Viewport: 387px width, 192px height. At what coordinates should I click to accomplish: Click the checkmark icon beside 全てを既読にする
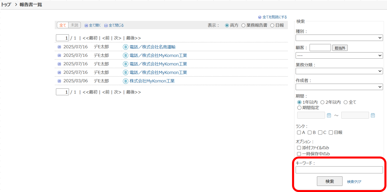click(x=260, y=17)
